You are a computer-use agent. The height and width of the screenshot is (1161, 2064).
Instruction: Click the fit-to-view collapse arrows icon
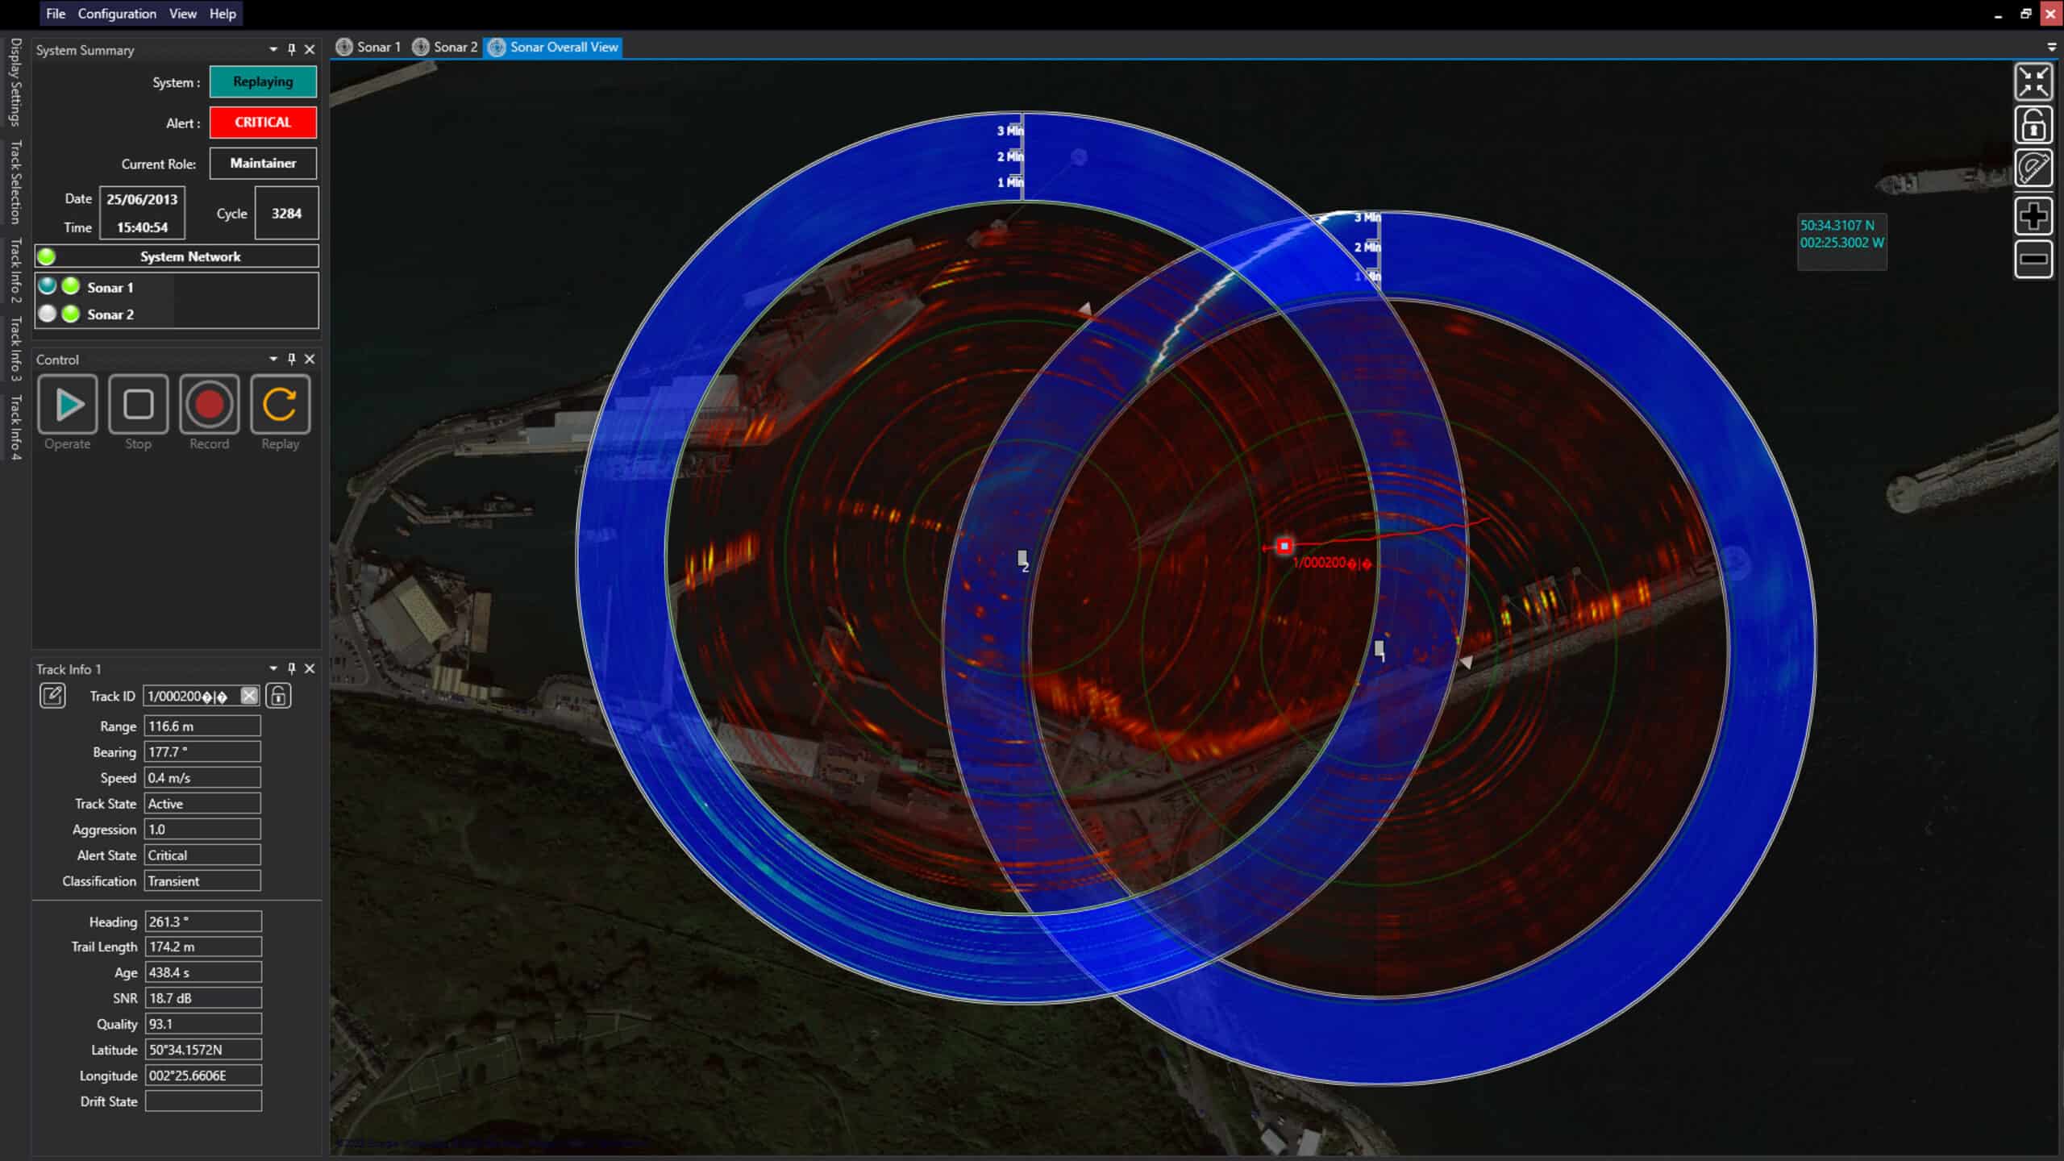point(2033,82)
